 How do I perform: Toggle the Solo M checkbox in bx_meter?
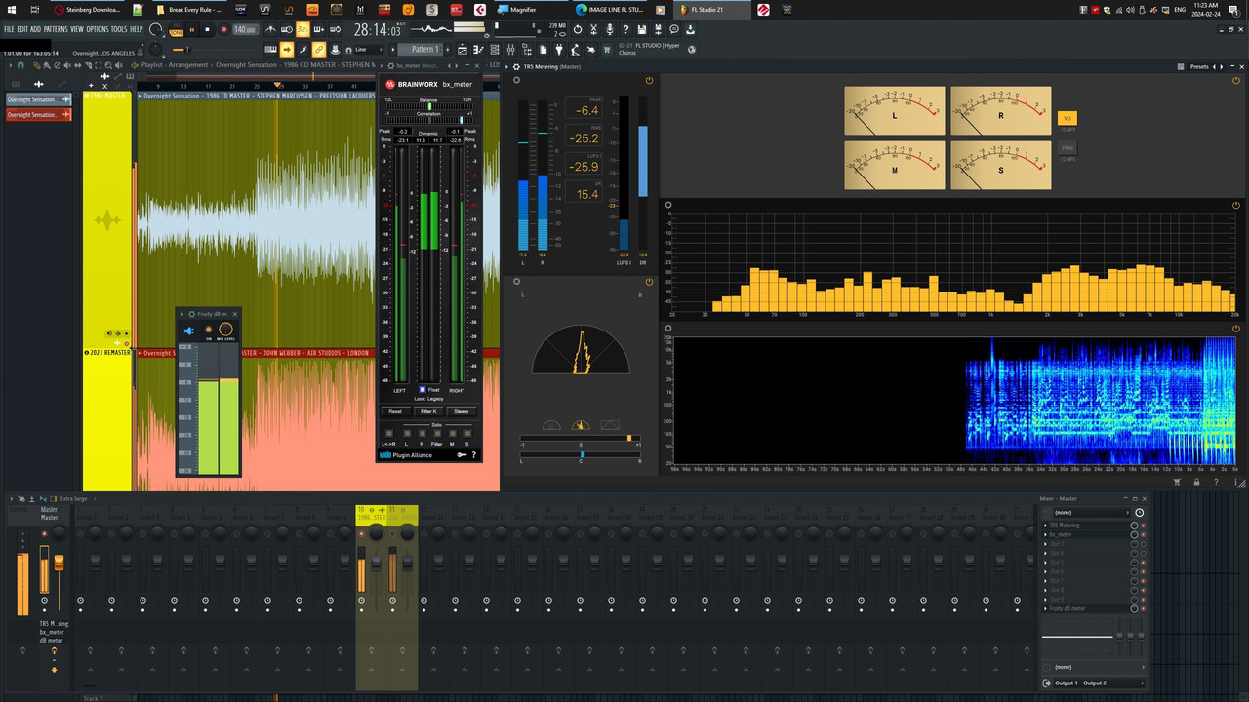point(453,433)
